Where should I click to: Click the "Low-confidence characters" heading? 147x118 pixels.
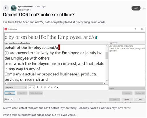tap(17, 43)
